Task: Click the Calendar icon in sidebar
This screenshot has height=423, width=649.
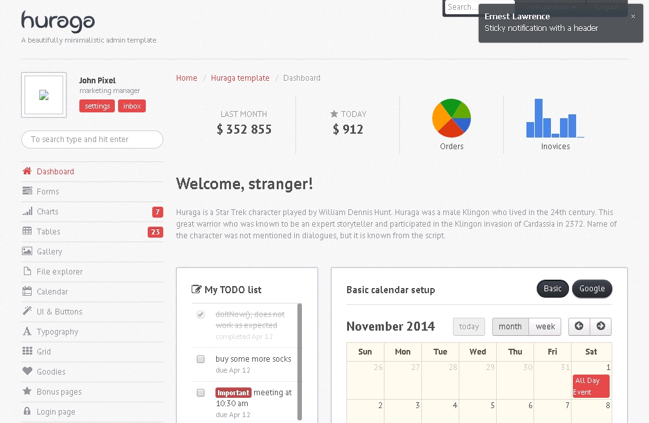Action: 27,291
